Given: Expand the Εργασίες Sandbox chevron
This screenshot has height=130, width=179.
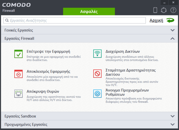Looking at the screenshot, I should (172, 116).
